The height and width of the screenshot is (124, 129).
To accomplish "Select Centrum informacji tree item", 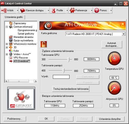I will pos(23,27).
